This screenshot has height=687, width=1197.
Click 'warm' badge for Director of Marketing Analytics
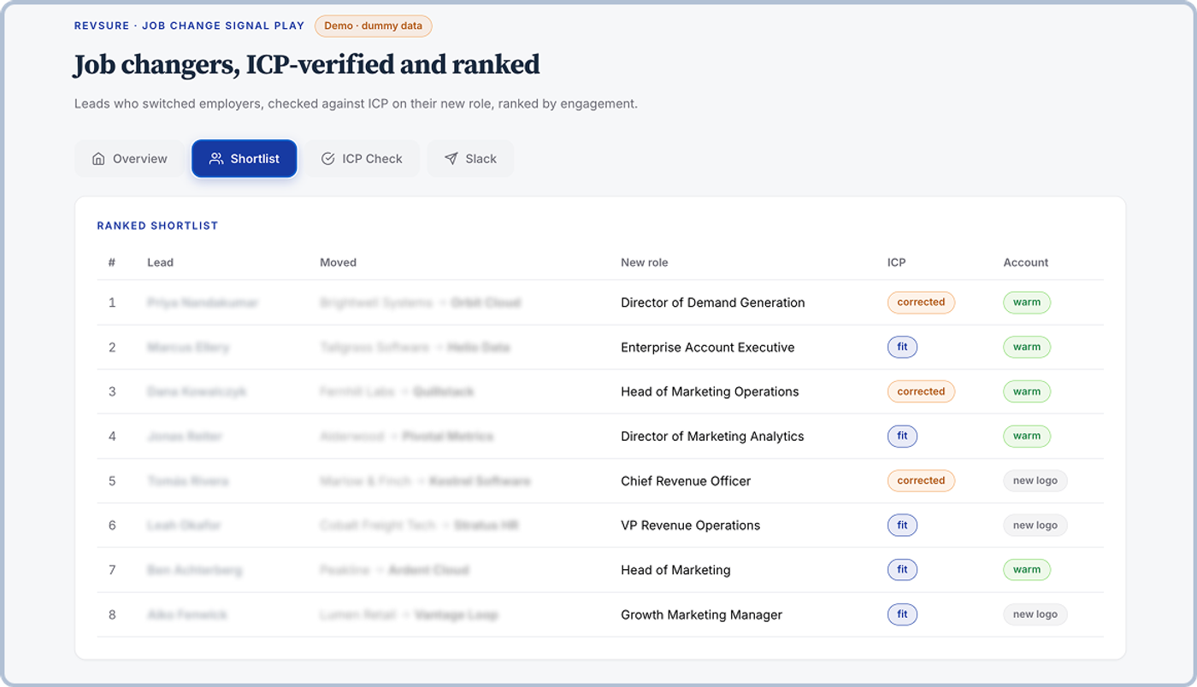[1027, 437]
